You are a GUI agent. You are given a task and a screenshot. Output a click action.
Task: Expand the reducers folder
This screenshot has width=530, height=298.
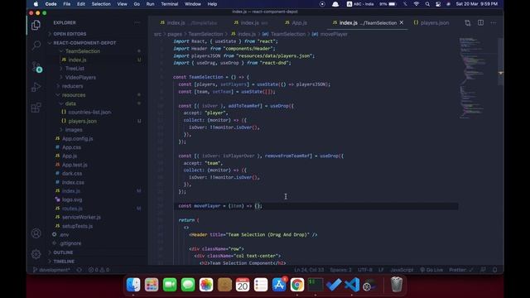pyautogui.click(x=72, y=86)
